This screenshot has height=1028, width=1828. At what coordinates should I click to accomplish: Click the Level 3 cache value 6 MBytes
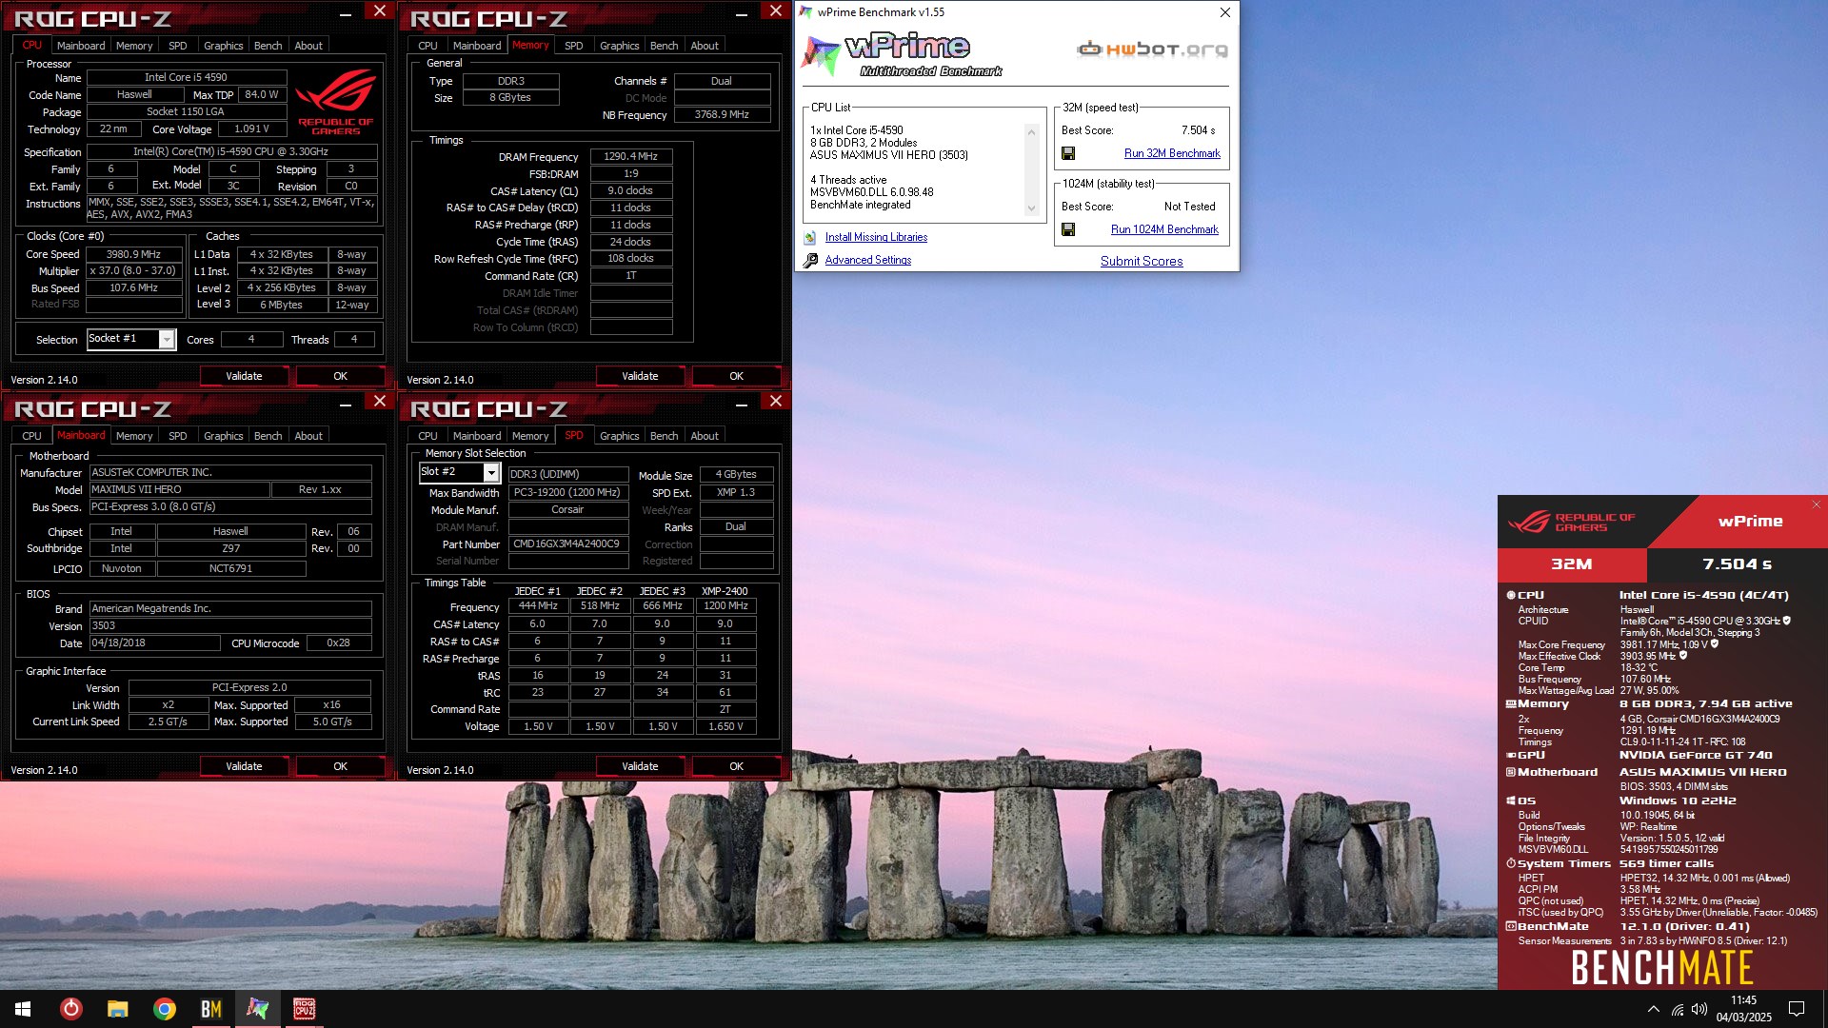coord(282,305)
